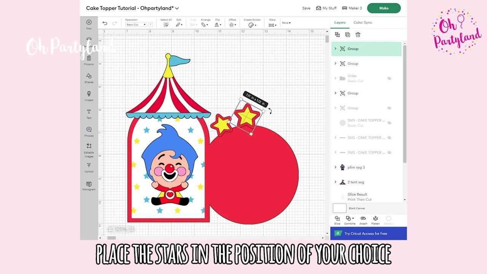
Task: Switch to the Color Sync tab
Action: (363, 22)
